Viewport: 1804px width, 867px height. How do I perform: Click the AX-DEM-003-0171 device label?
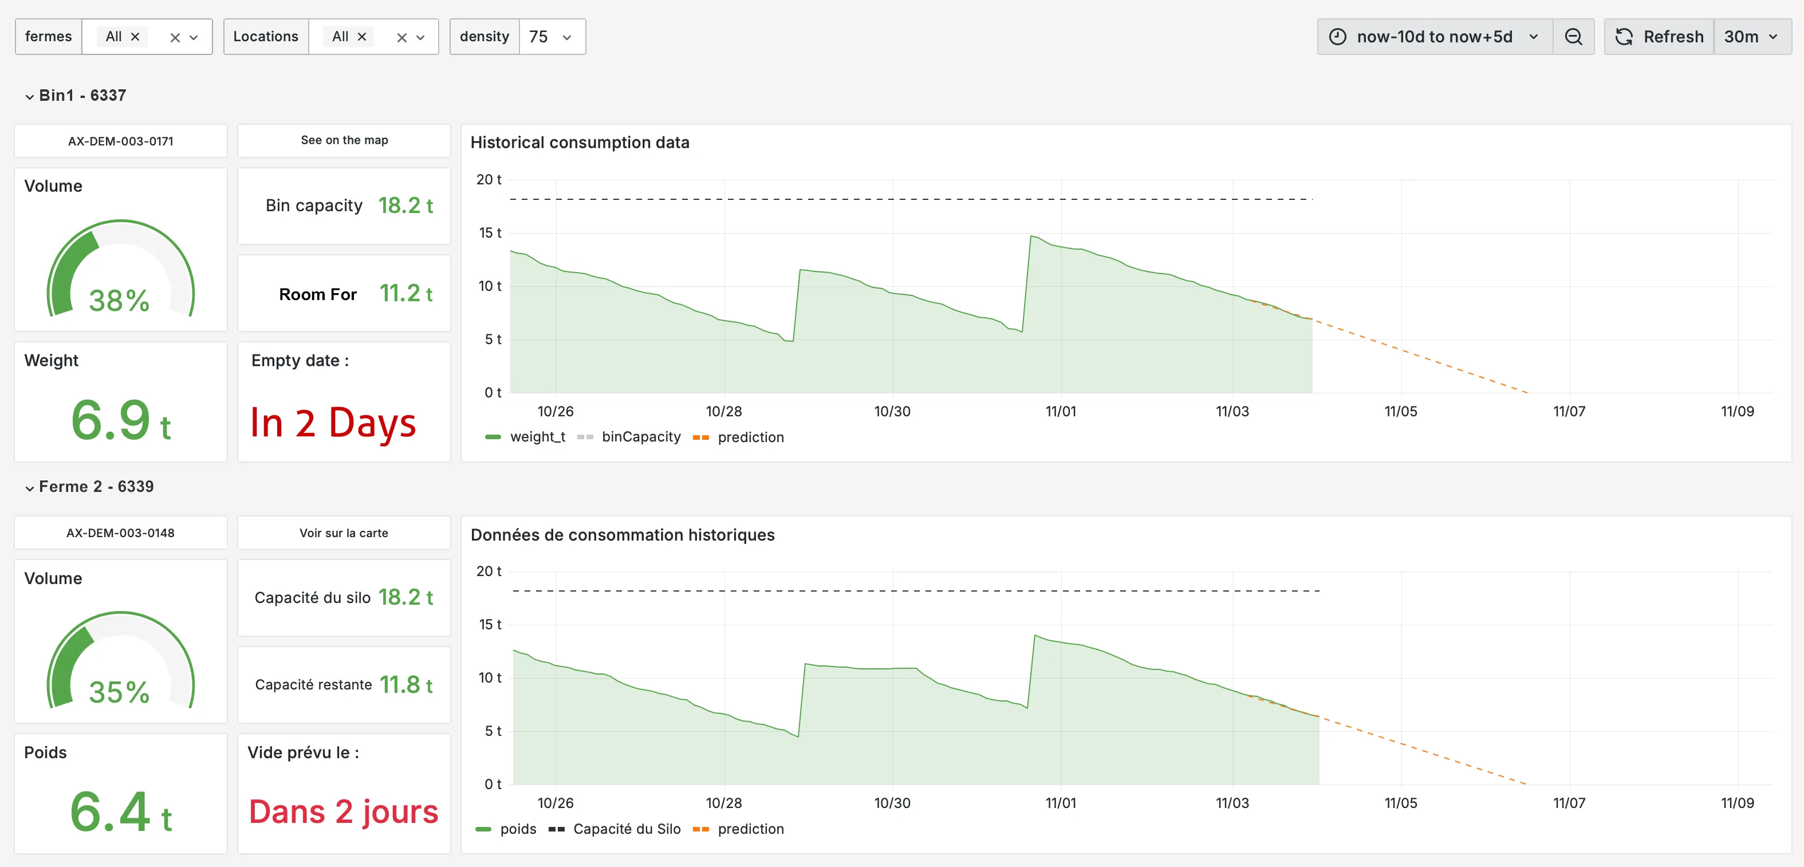(x=120, y=141)
